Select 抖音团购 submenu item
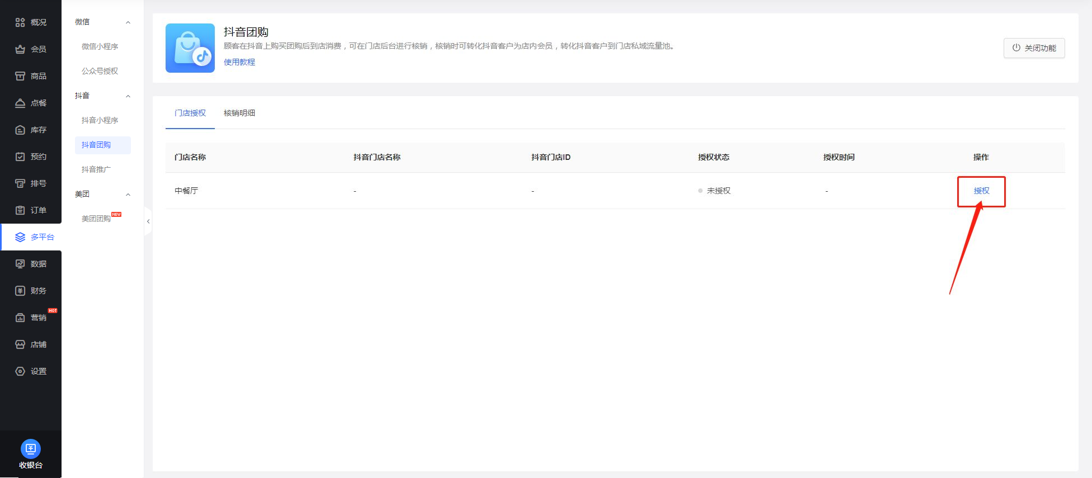Screen dimensions: 1092x478 (103, 145)
